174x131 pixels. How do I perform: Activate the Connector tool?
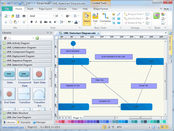point(105,18)
